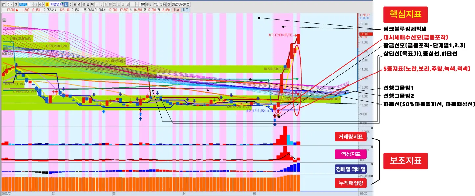Click the bar count field showing 104
The width and height of the screenshot is (475, 196).
coord(142,4)
